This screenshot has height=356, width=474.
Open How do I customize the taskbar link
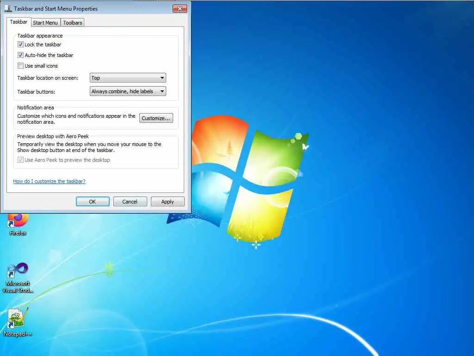49,181
